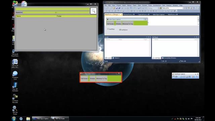Open the Camtasia Recorder desktop shortcut
Image resolution: width=215 pixels, height=121 pixels.
[x=15, y=98]
